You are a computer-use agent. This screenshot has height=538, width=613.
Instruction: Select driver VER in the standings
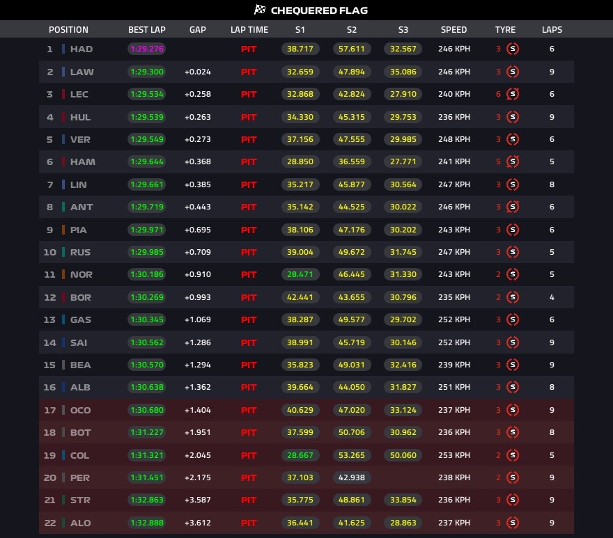(x=80, y=139)
